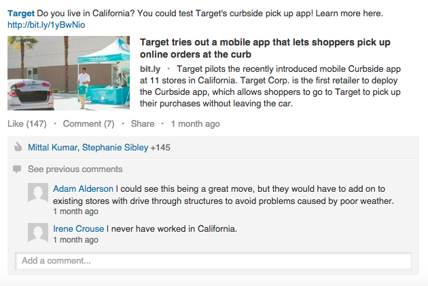Viewport: 428px width, 286px height.
Task: Open Mittal Kumar's profile
Action: (x=53, y=147)
